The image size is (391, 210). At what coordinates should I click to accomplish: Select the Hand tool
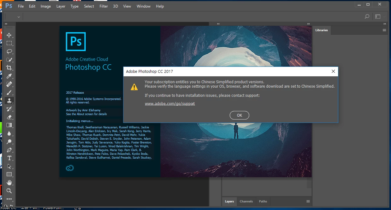(x=9, y=183)
